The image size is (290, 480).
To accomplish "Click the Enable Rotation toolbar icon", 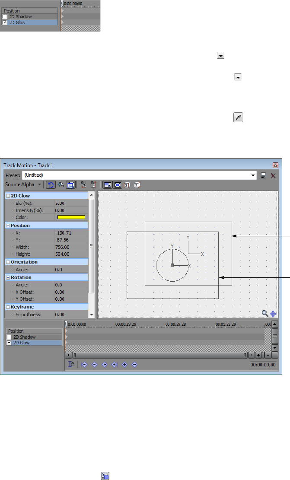I will 51,185.
